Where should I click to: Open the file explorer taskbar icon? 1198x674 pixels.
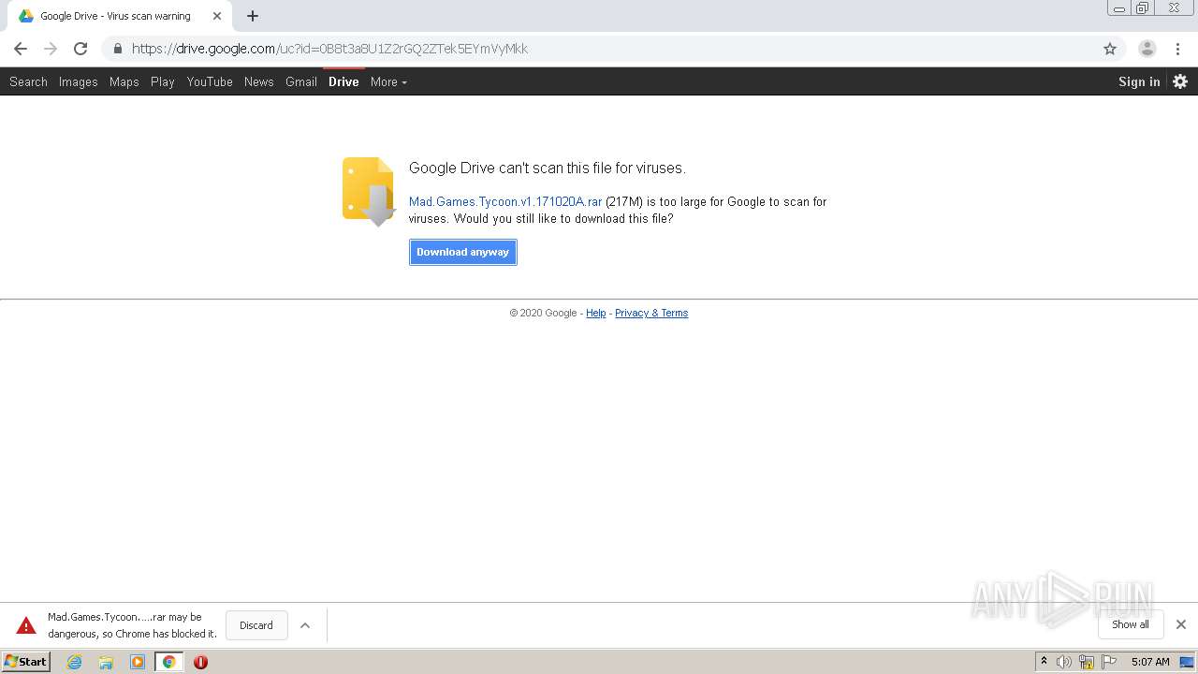[106, 662]
